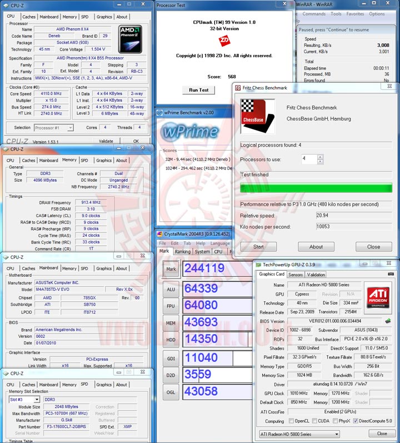This screenshot has width=400, height=443.
Task: Click the green Fritz benchmark progress bar
Action: point(316,188)
